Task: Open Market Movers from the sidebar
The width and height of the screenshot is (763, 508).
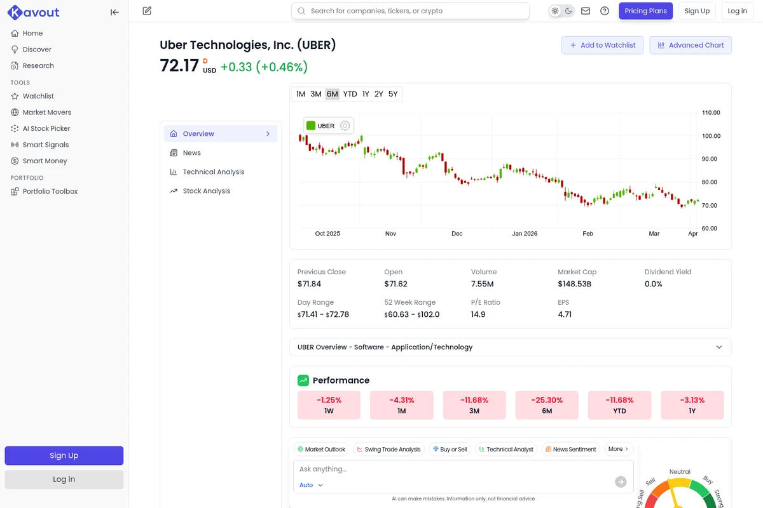Action: click(46, 112)
